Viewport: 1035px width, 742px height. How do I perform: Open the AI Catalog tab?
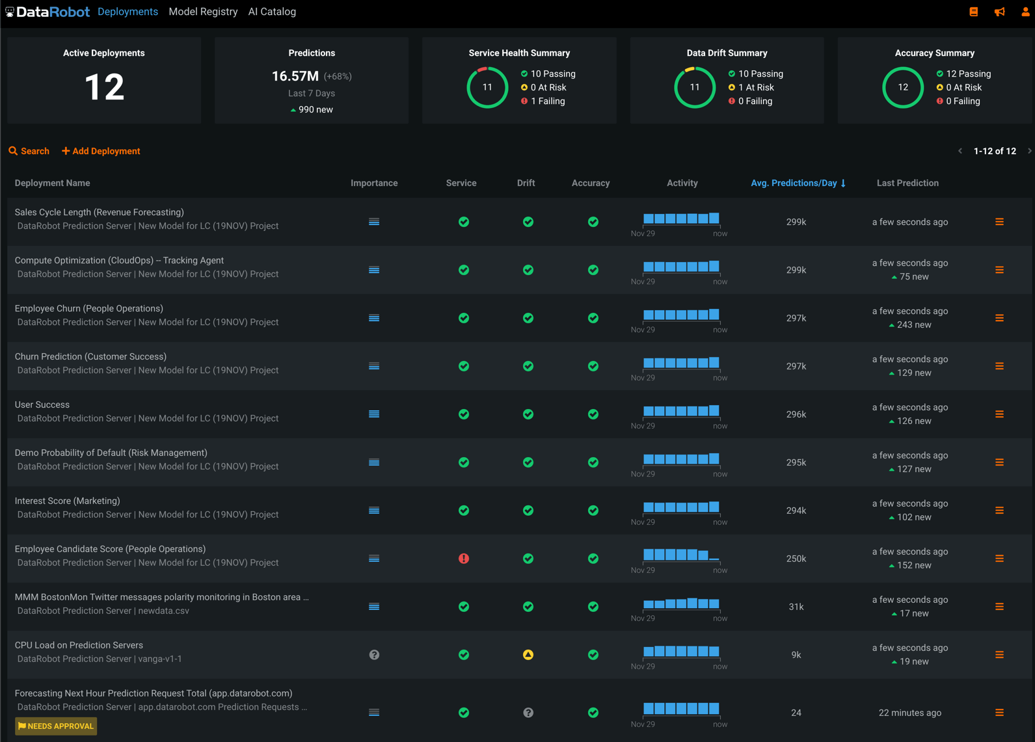(x=272, y=12)
